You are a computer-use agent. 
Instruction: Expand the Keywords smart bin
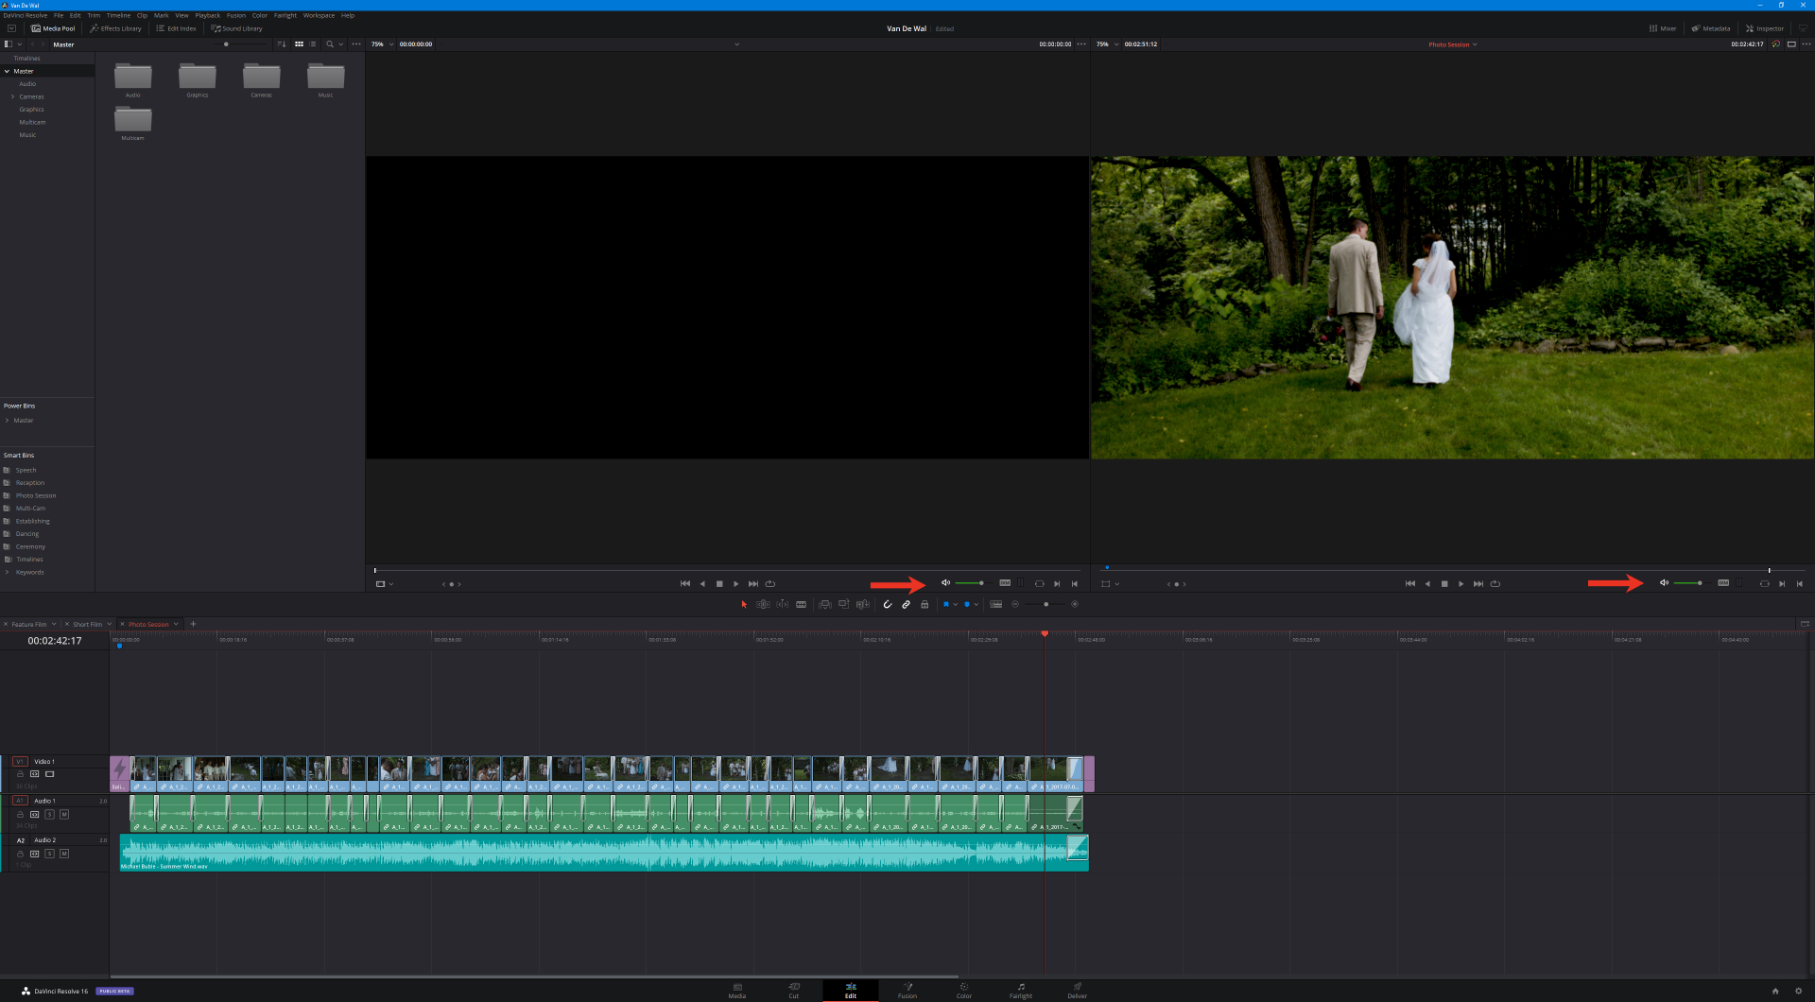(7, 572)
